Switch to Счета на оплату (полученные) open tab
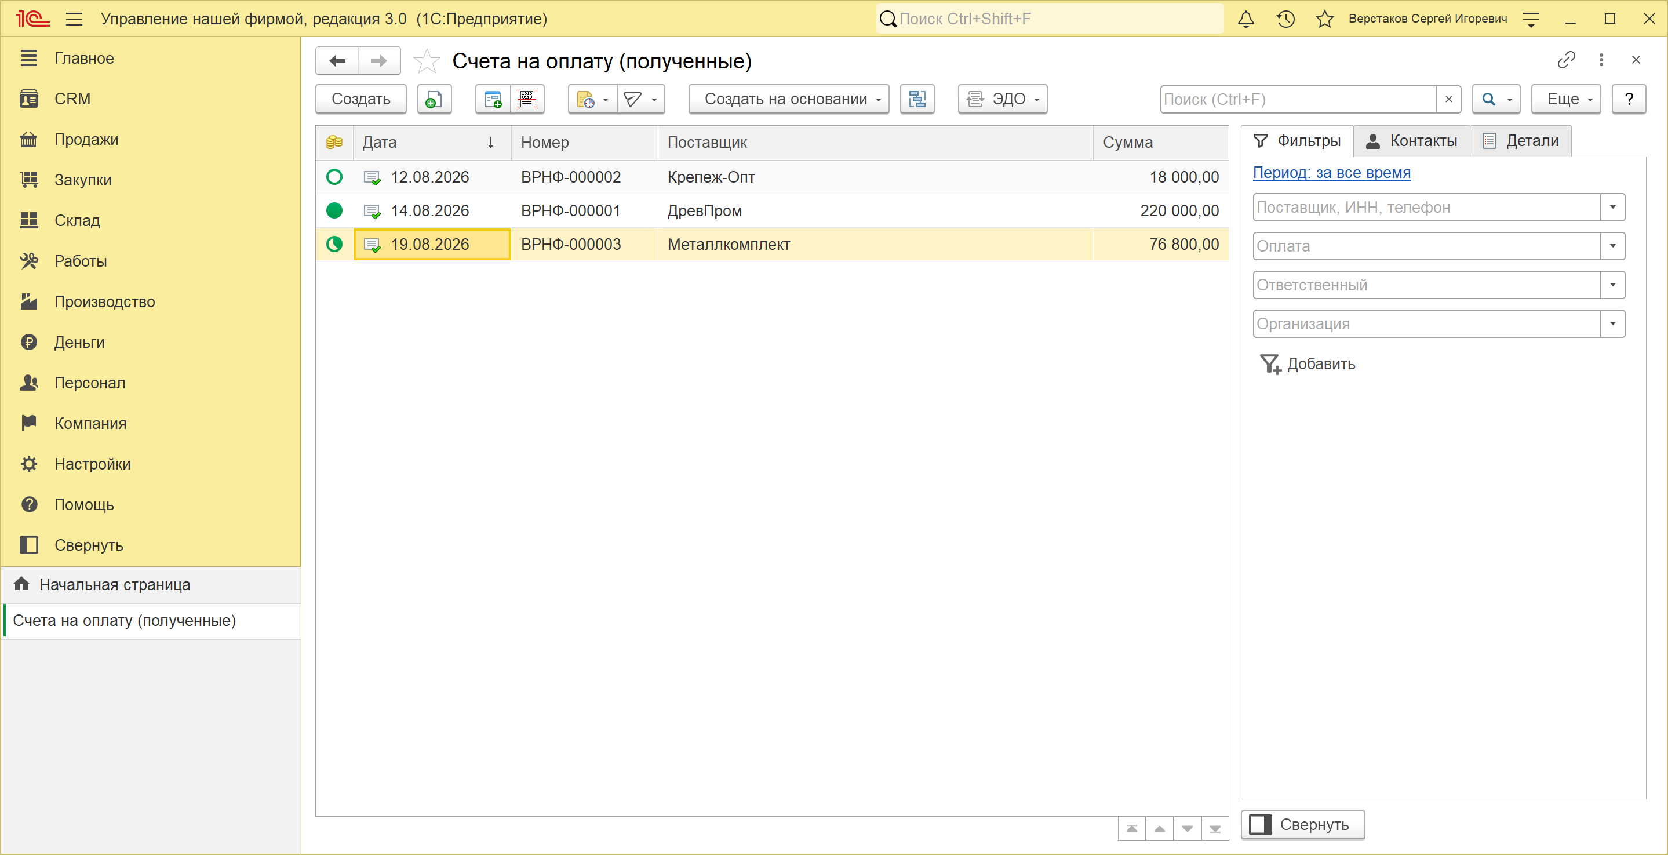This screenshot has height=855, width=1668. [151, 621]
